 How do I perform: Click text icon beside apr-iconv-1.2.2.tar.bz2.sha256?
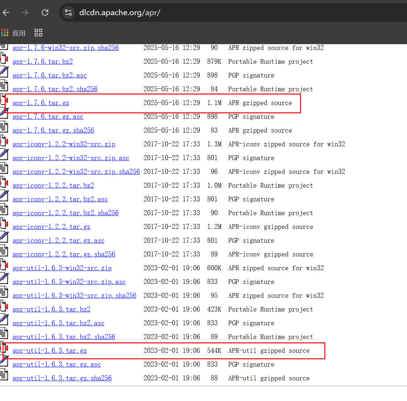pyautogui.click(x=4, y=209)
